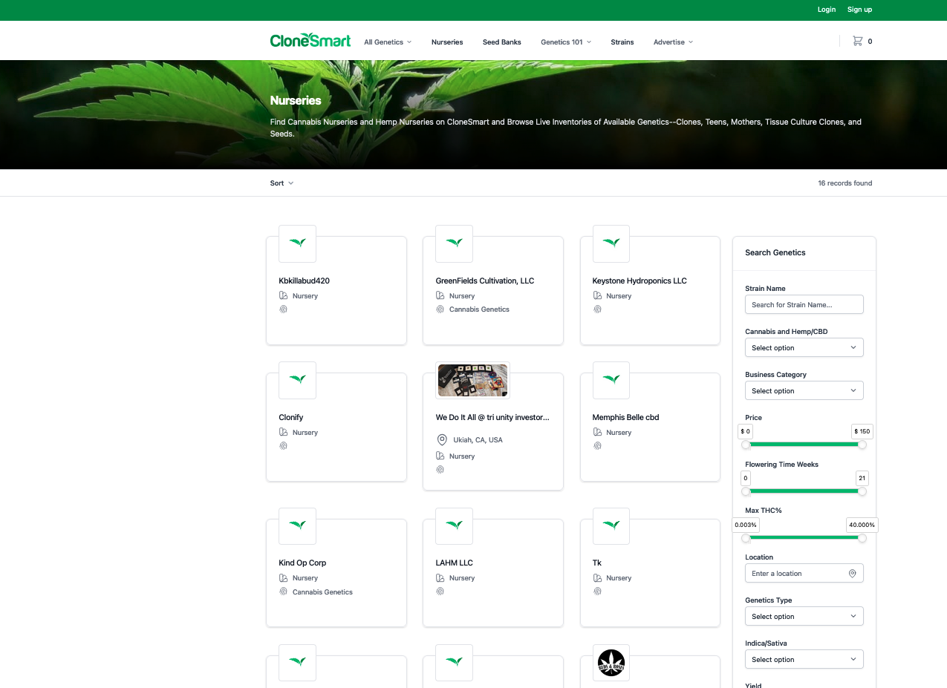Click fingerprint icon on Kbkillabud420 card
The width and height of the screenshot is (947, 688).
coord(283,309)
